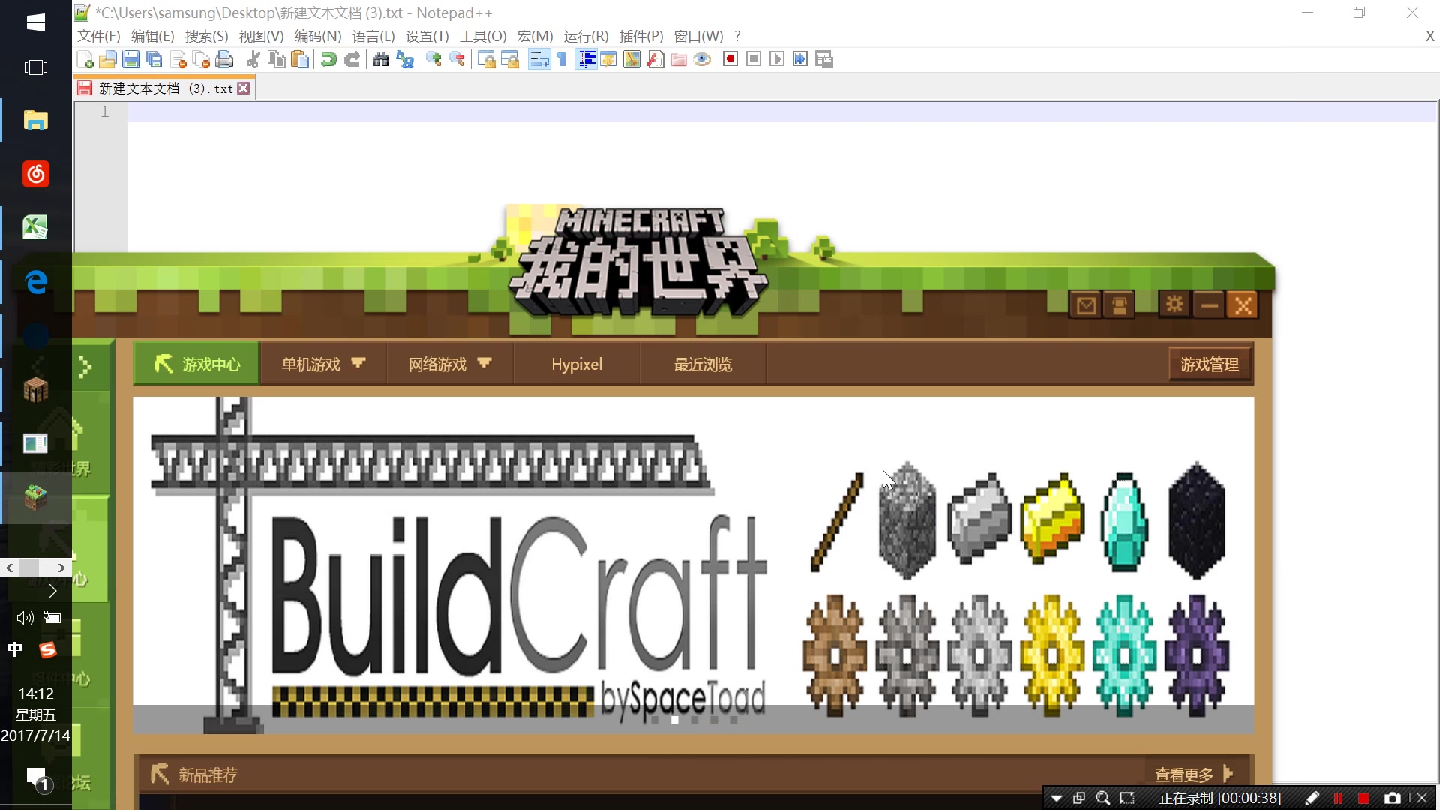Select the second banner carousel dot
This screenshot has width=1440, height=810.
(x=674, y=720)
